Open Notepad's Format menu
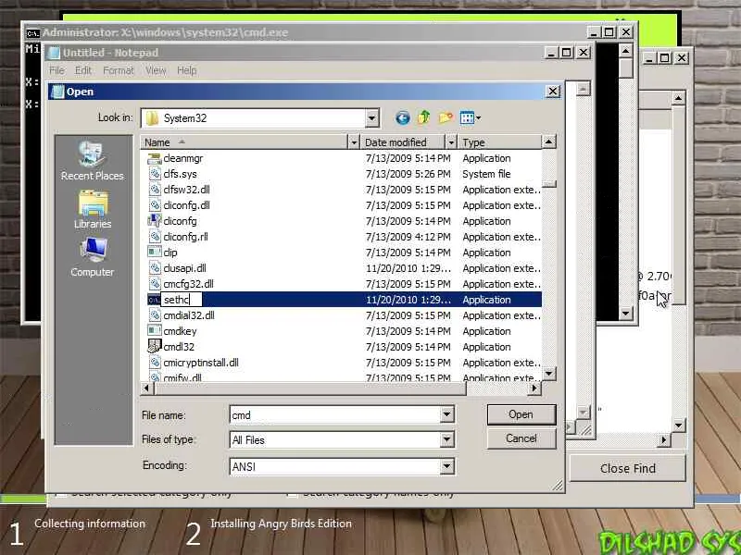This screenshot has height=555, width=741. (119, 70)
